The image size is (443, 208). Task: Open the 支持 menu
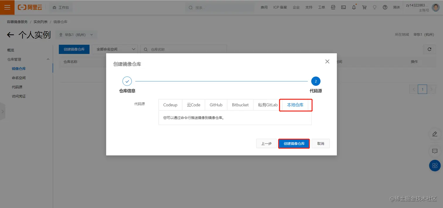click(309, 7)
